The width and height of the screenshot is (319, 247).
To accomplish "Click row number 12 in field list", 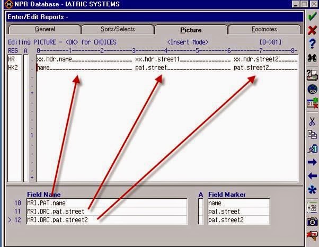I will click(x=17, y=220).
